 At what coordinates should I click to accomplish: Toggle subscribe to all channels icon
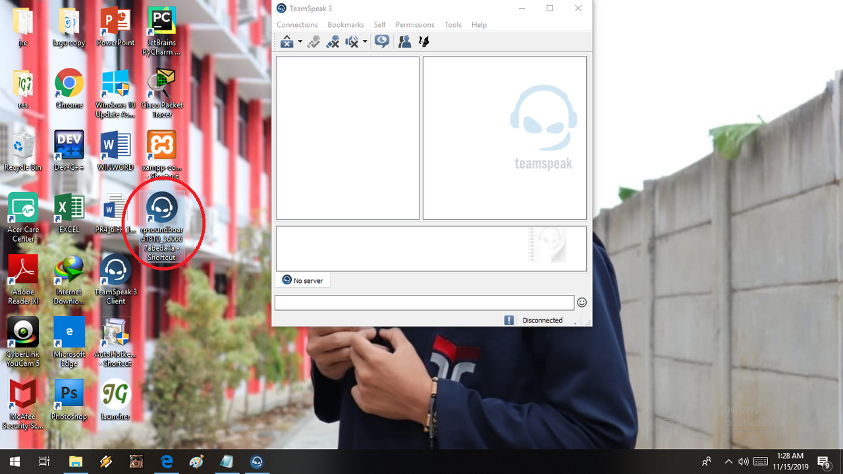coord(381,42)
